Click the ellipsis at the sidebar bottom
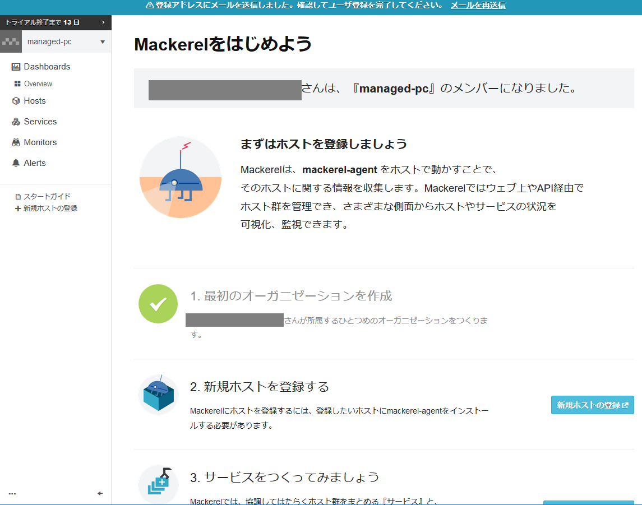 click(x=12, y=493)
